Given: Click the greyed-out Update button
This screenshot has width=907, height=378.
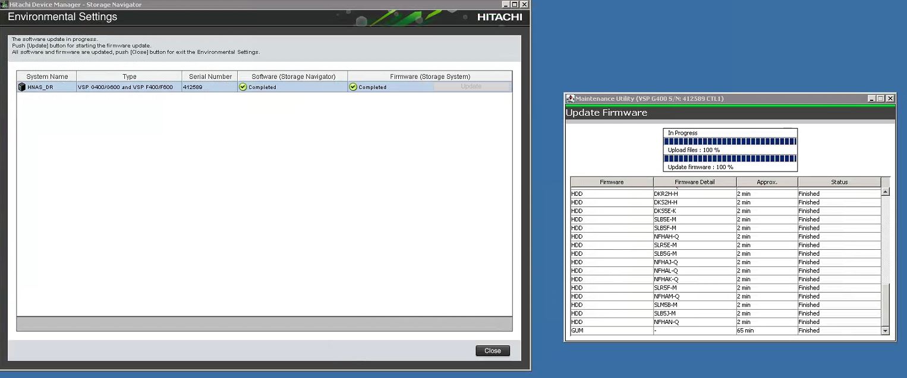Looking at the screenshot, I should pos(471,87).
